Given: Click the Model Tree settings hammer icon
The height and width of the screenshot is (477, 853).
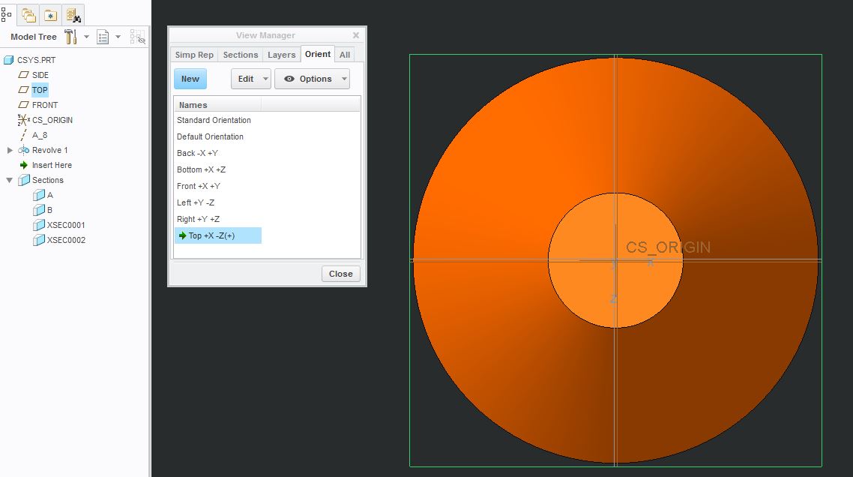Looking at the screenshot, I should pos(70,37).
